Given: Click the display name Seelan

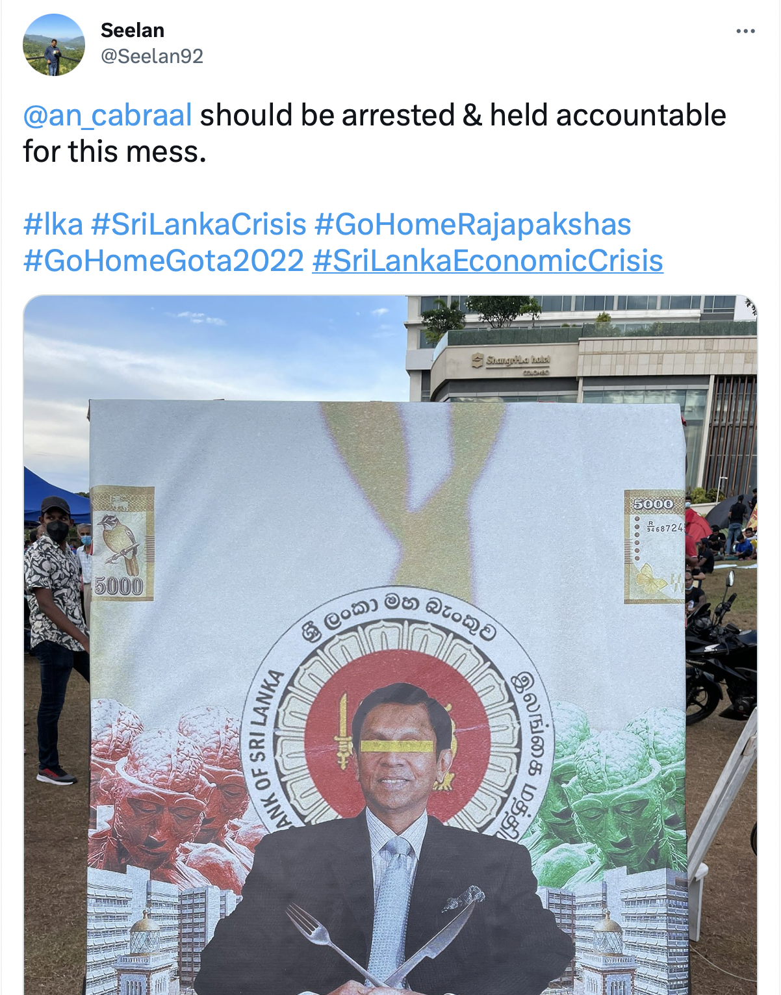Looking at the screenshot, I should [133, 30].
